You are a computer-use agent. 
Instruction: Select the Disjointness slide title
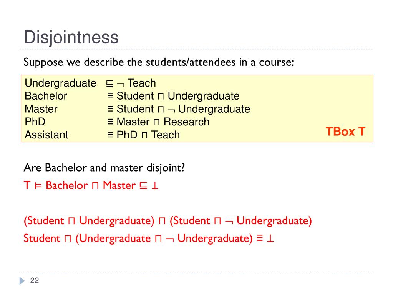point(71,37)
